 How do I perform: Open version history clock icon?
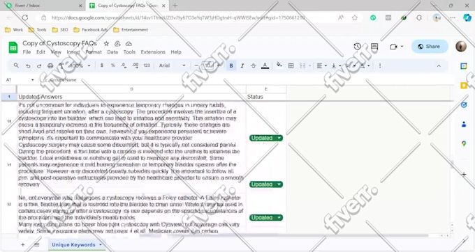358,47
